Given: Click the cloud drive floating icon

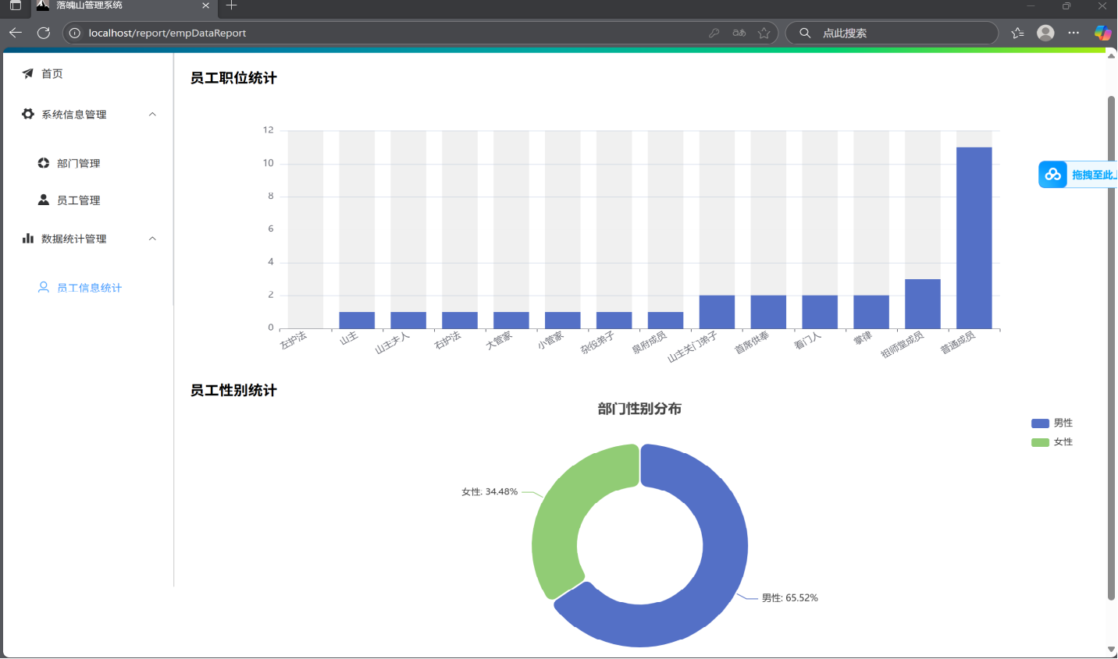Looking at the screenshot, I should coord(1053,174).
